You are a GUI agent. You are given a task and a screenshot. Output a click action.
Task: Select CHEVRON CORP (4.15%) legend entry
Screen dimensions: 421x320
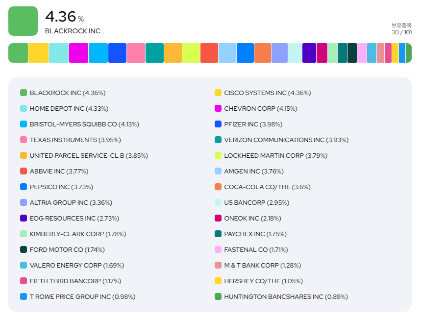(256, 108)
